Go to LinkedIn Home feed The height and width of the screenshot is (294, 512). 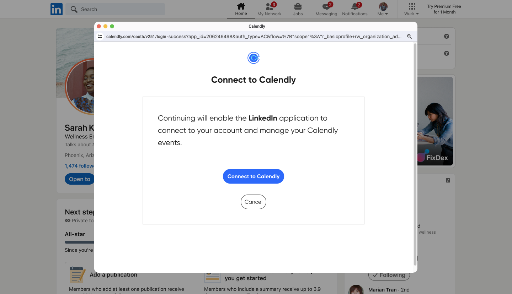[x=241, y=9]
